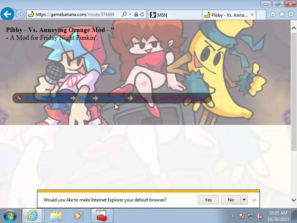Viewport: 297px width, 223px height.
Task: Expand the address bar autocomplete dropdown arrow
Action: (130, 14)
